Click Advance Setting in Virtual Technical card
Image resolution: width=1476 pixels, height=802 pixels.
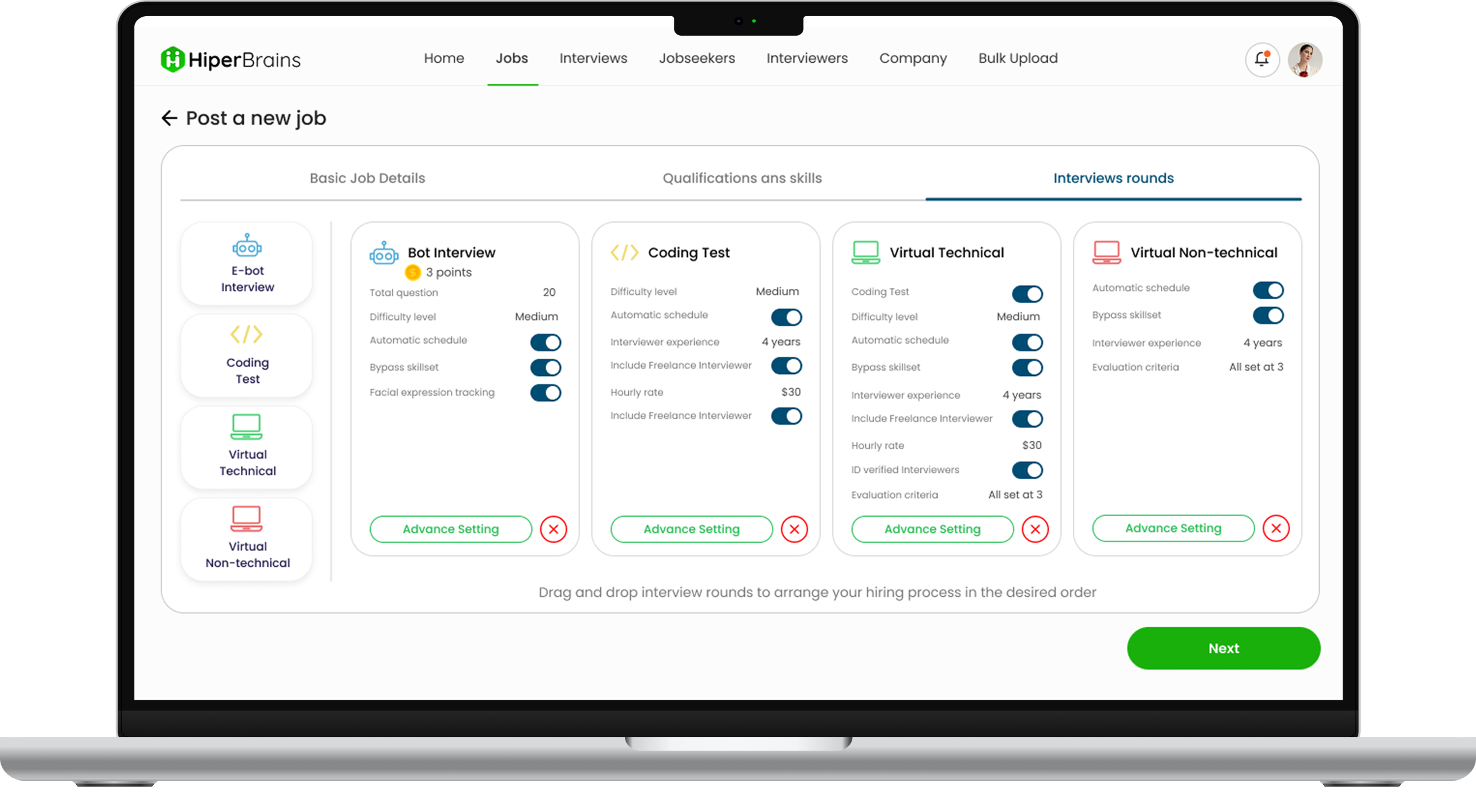(x=932, y=529)
